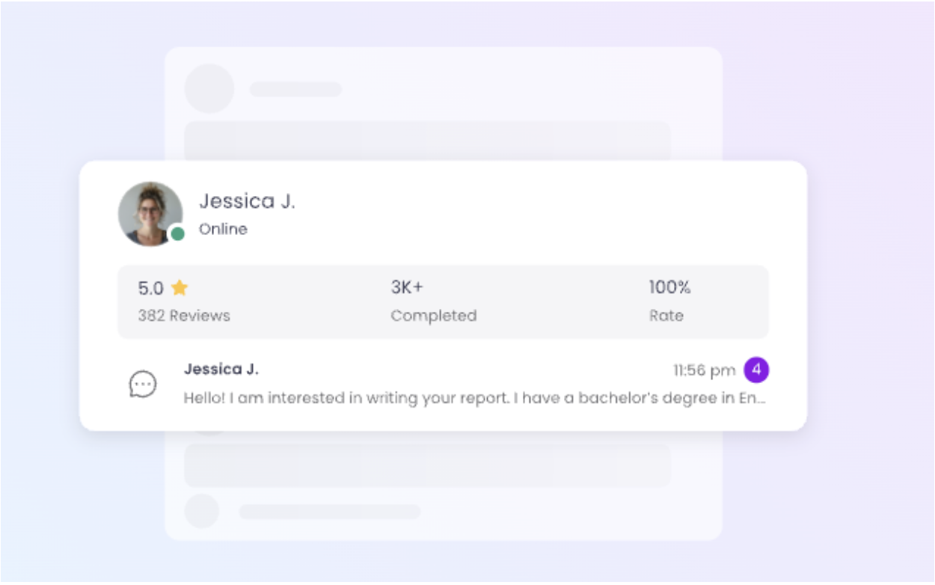Click the purple unread badge showing 4
The image size is (935, 585).
click(756, 370)
